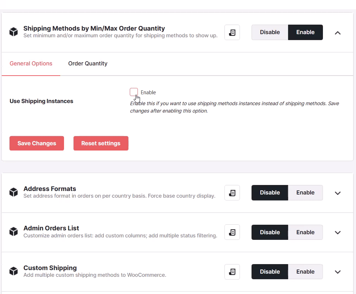Screen dimensions: 356x294
Task: Tick the Use Shipping Instances Enable checkbox
Action: (x=134, y=92)
